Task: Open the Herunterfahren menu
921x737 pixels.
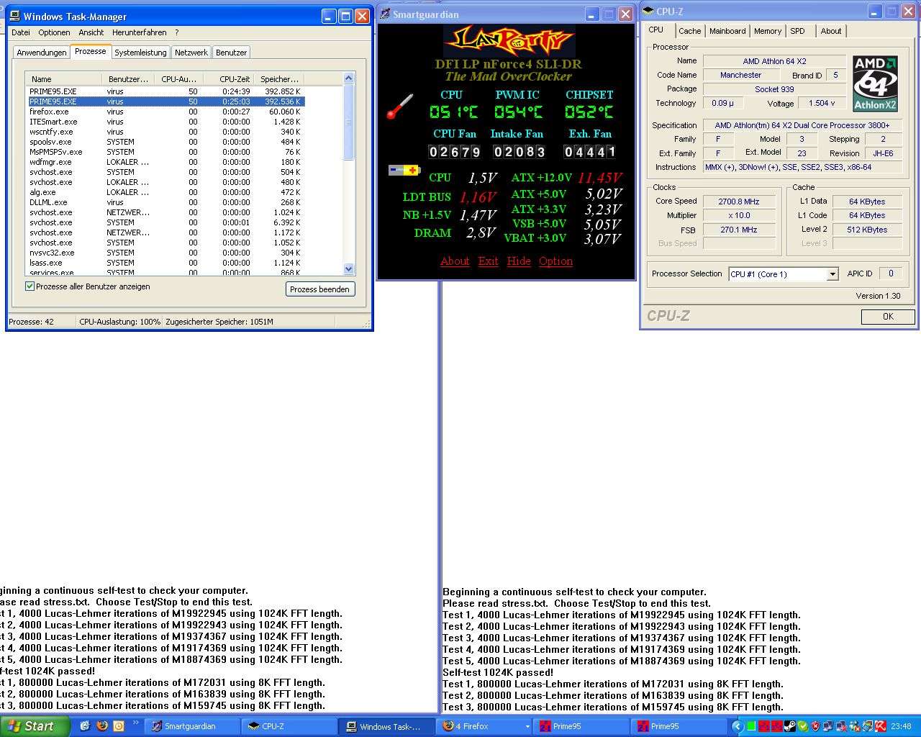Action: click(x=140, y=32)
